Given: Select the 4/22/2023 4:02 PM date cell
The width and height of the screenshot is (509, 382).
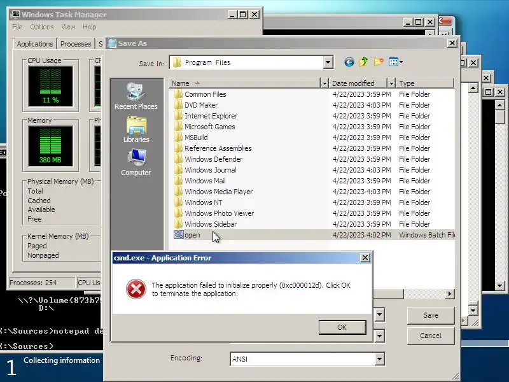Looking at the screenshot, I should (361, 235).
